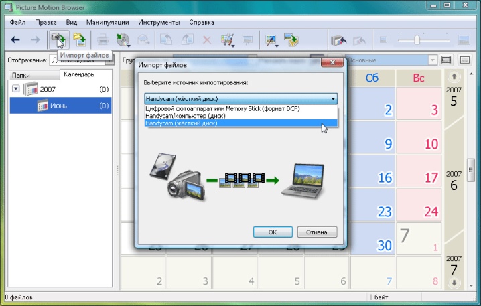481x306 pixels.
Task: Select June 10 calendar cell
Action: coord(419,137)
